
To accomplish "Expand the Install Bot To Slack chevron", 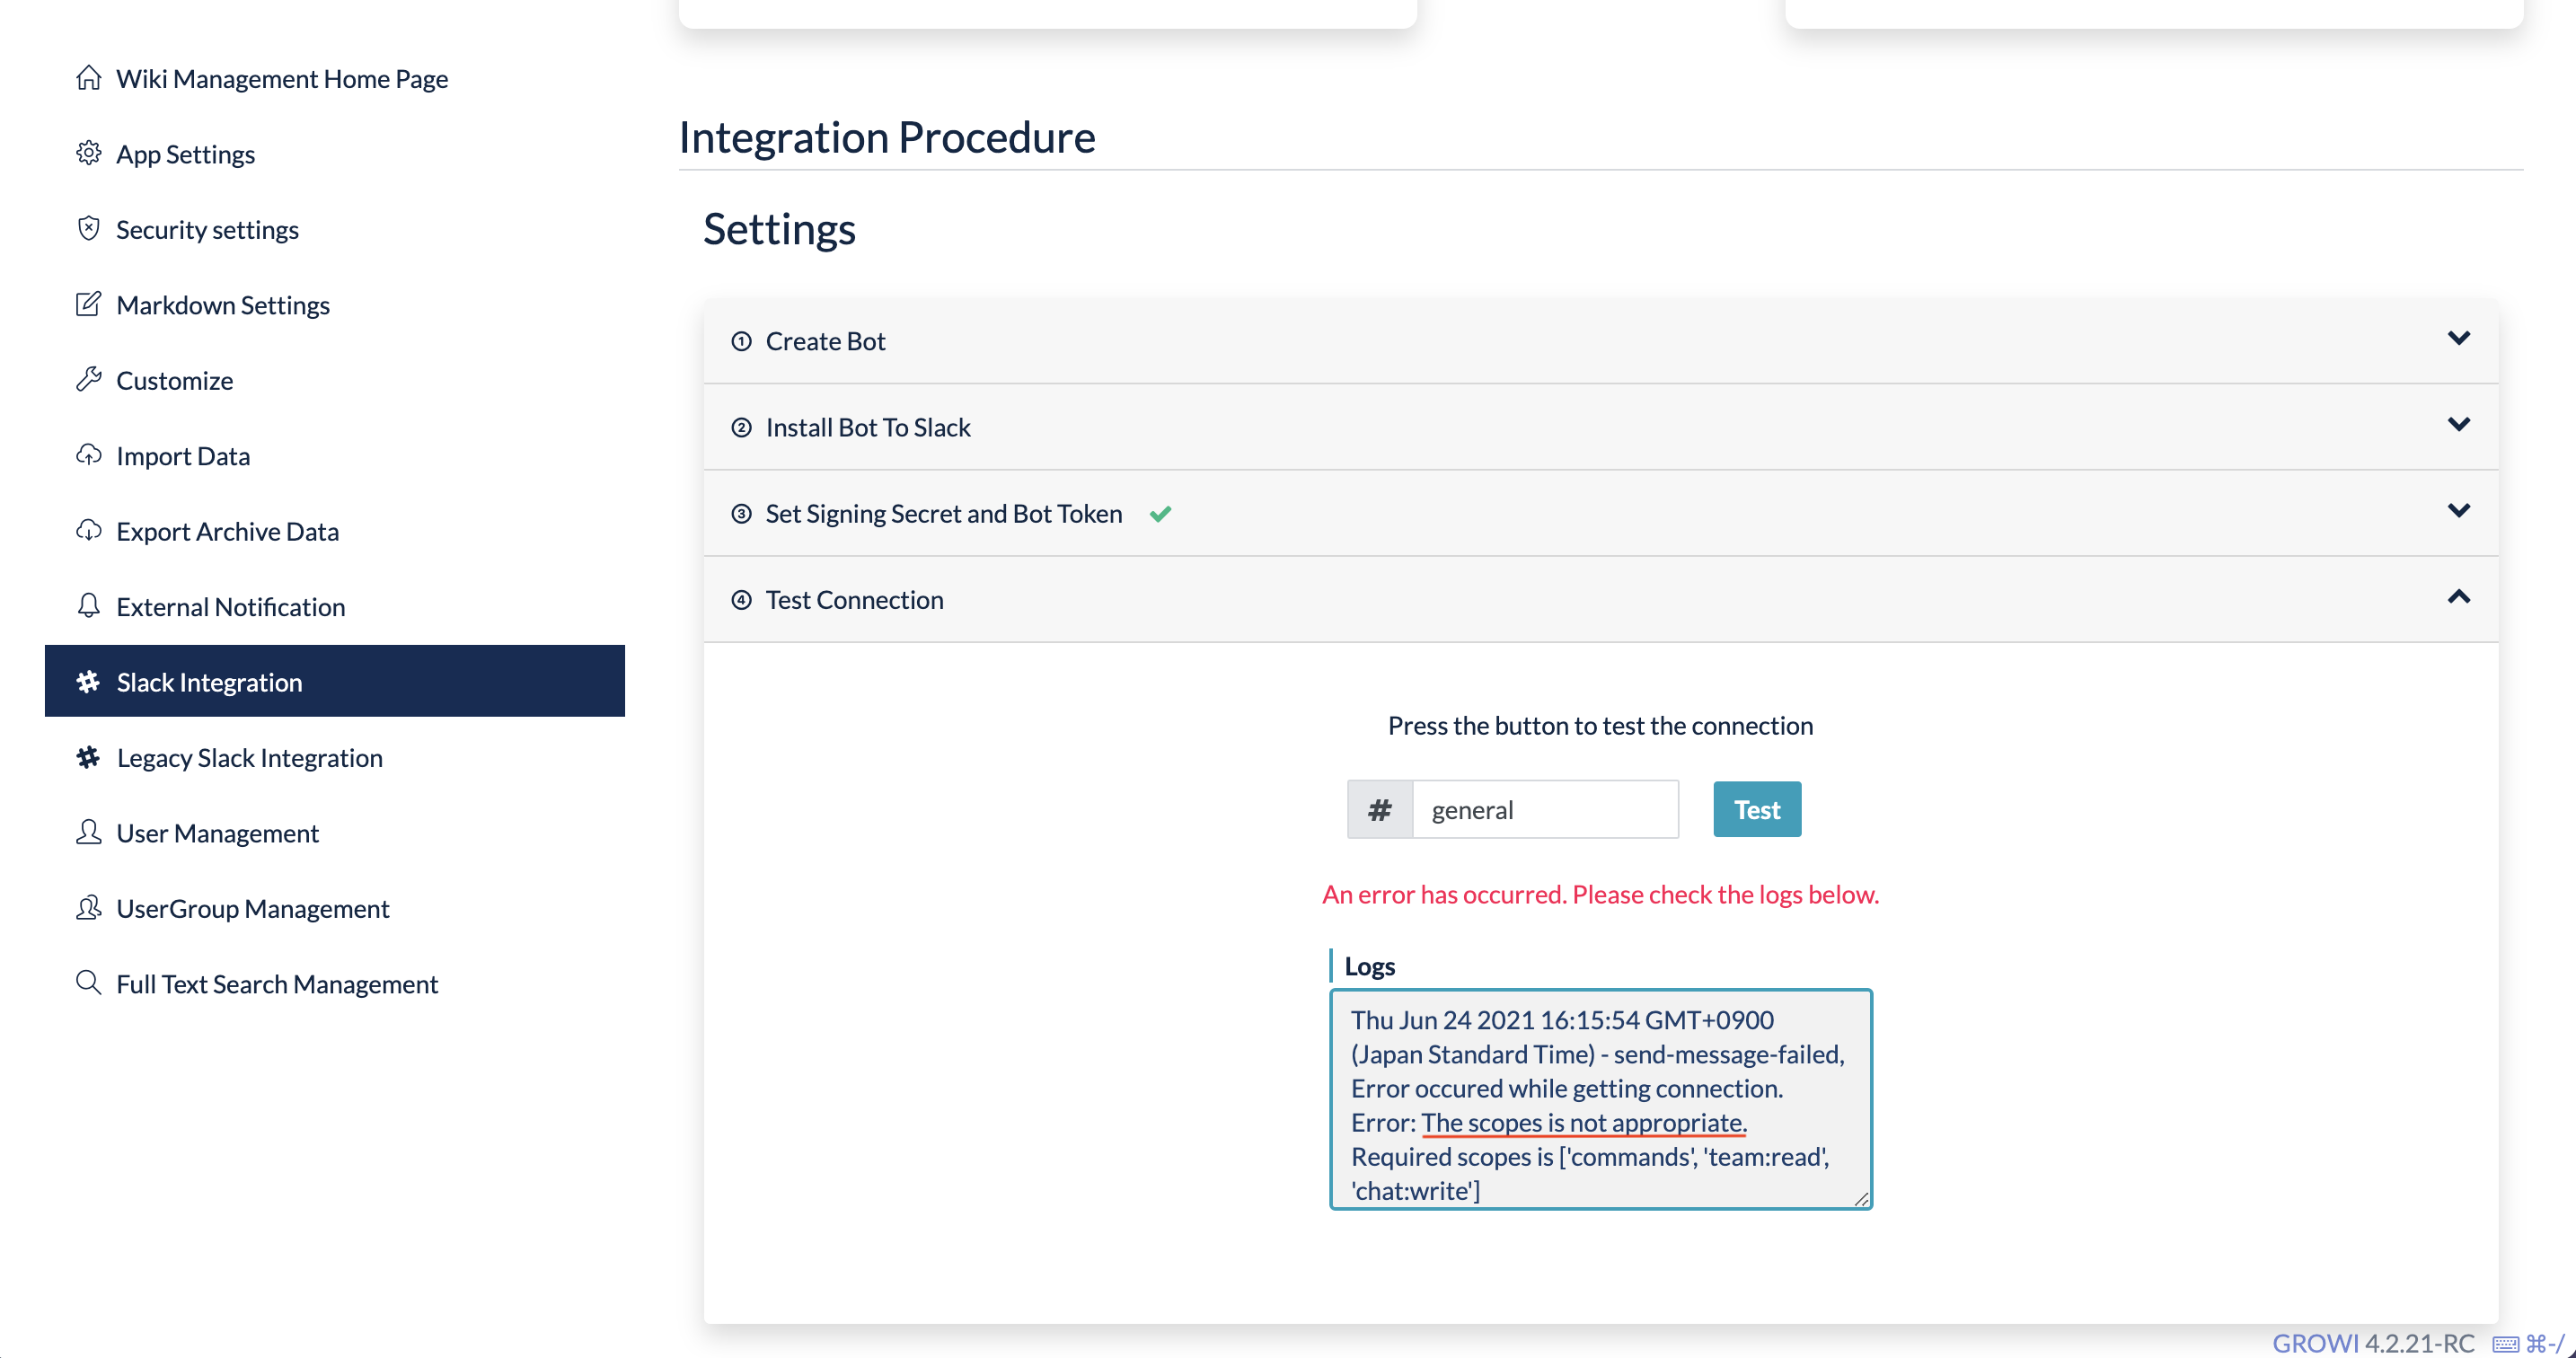I will pyautogui.click(x=2458, y=425).
